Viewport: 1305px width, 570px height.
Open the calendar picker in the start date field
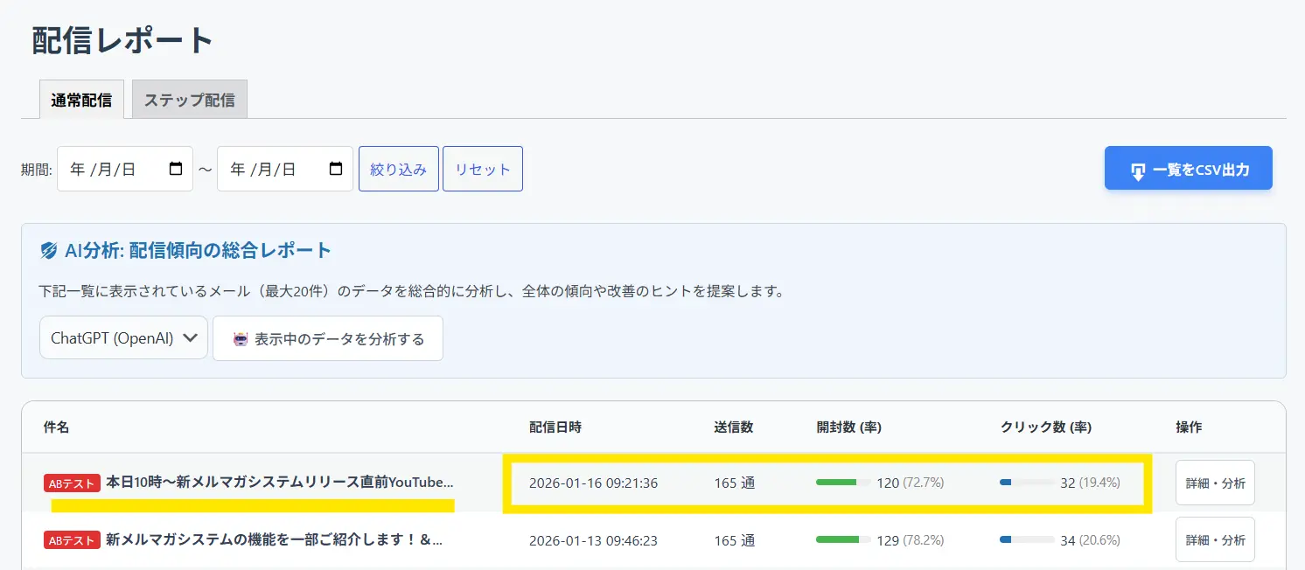pos(176,169)
